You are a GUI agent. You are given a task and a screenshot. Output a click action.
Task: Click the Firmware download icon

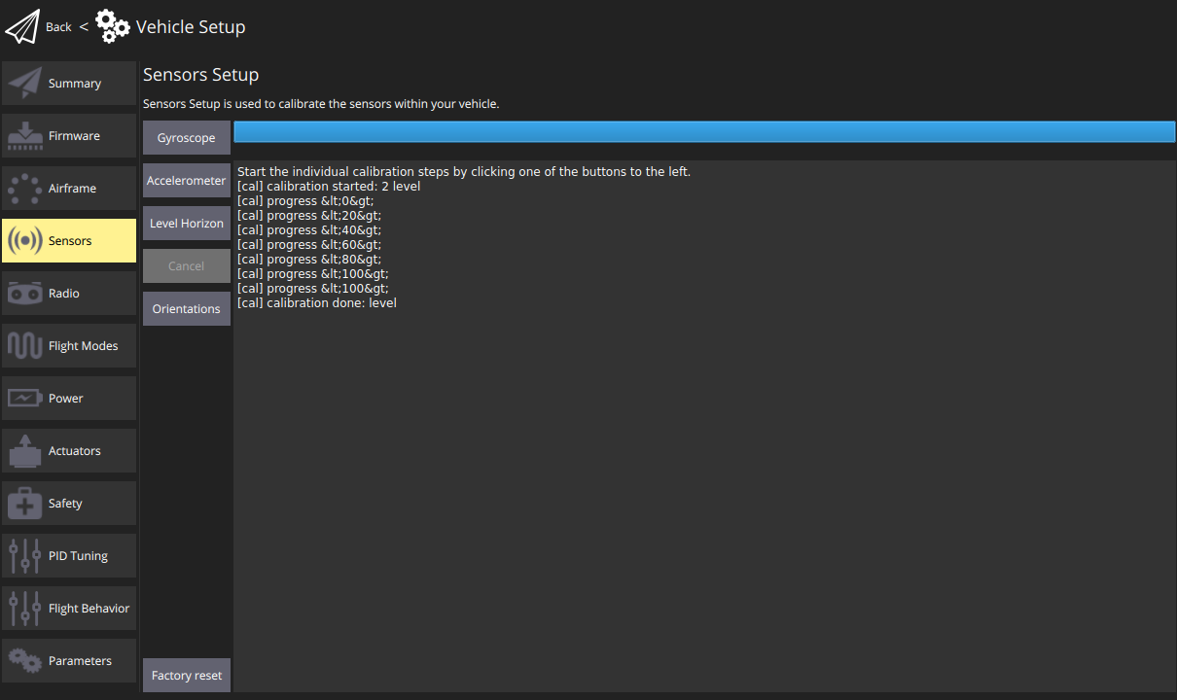coord(24,136)
